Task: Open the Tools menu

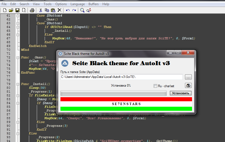Action: pyautogui.click(x=47, y=4)
